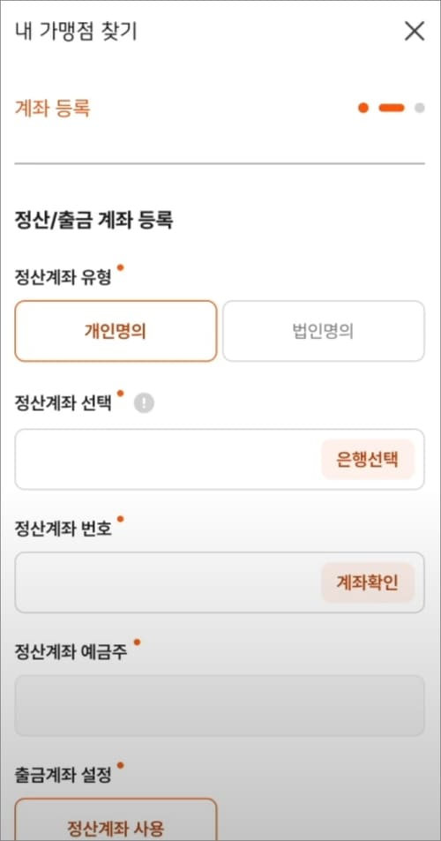Click the 정산계좌 번호 label

pyautogui.click(x=63, y=529)
